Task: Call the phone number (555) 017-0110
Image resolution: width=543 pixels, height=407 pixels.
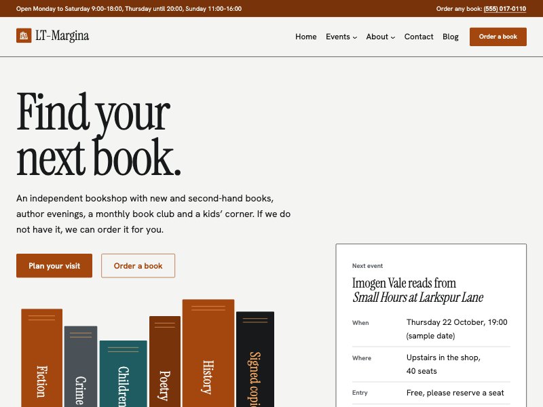Action: click(505, 9)
